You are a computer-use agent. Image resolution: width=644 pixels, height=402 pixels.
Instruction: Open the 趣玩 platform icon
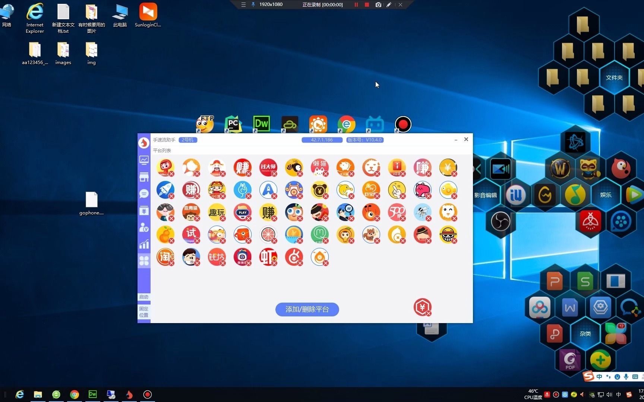[217, 212]
